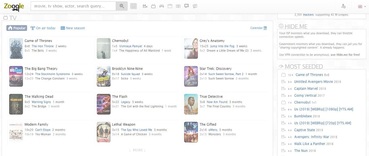This screenshot has width=369, height=156.
Task: Switch to the On air today tab
Action: pyautogui.click(x=43, y=28)
